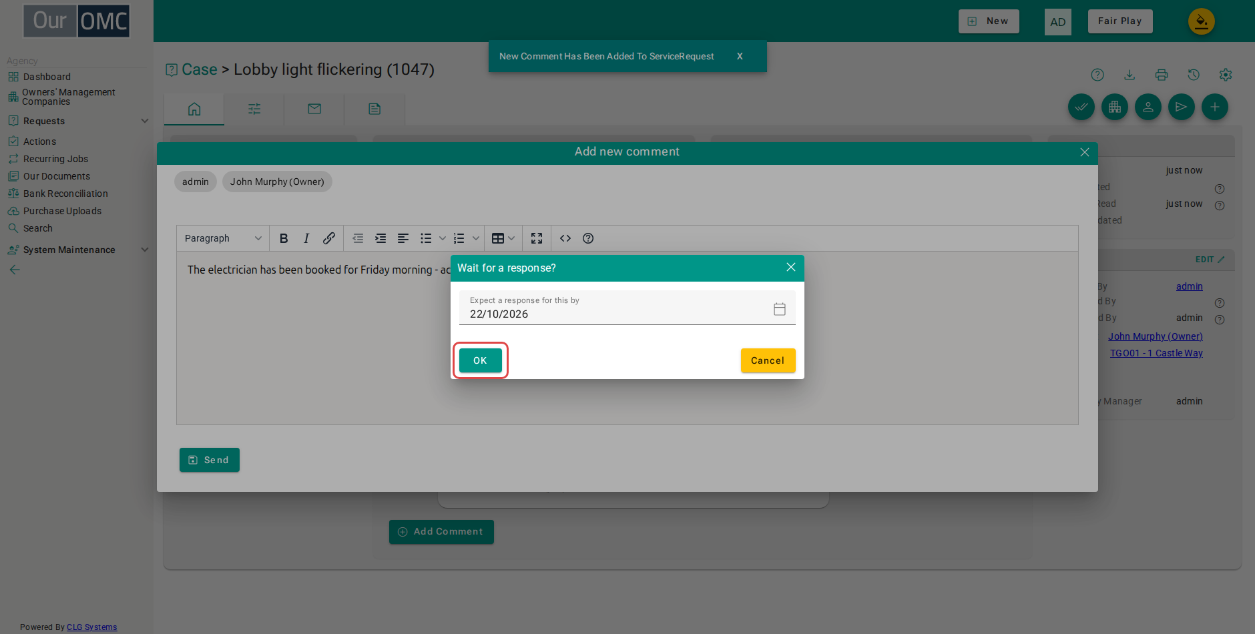Click the response date field showing 22/10/2026
This screenshot has width=1255, height=634.
point(627,308)
